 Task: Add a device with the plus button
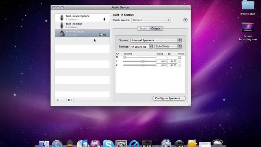coord(58,100)
